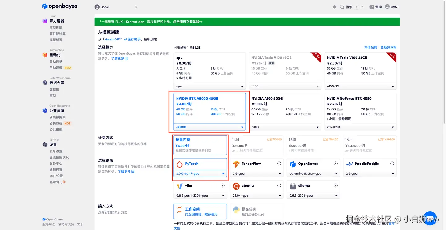
Task: Show info for ubuntu image
Action: click(x=279, y=186)
